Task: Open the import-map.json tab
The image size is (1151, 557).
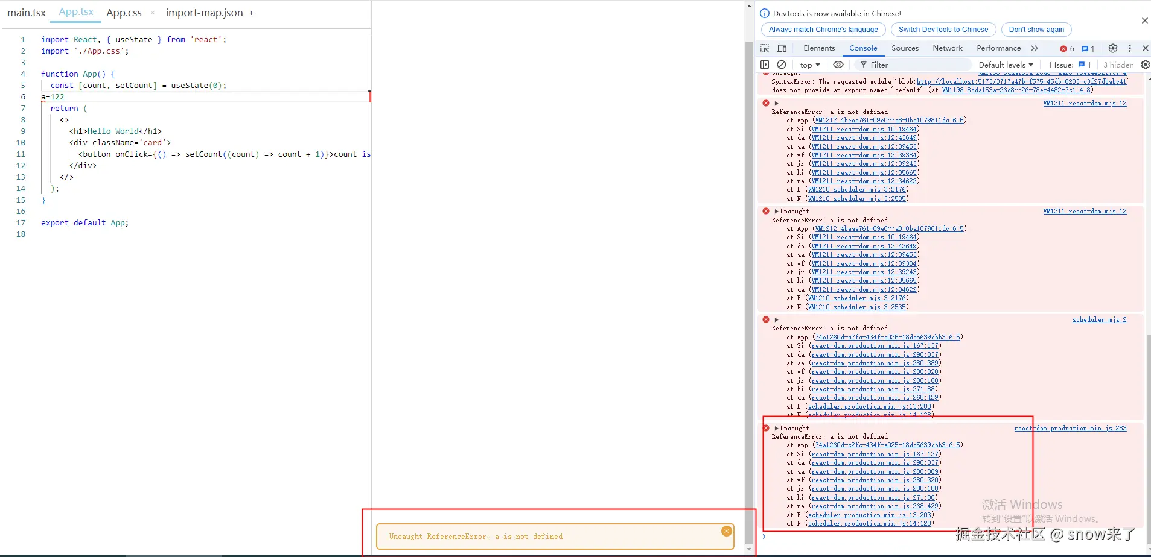Action: [x=205, y=13]
